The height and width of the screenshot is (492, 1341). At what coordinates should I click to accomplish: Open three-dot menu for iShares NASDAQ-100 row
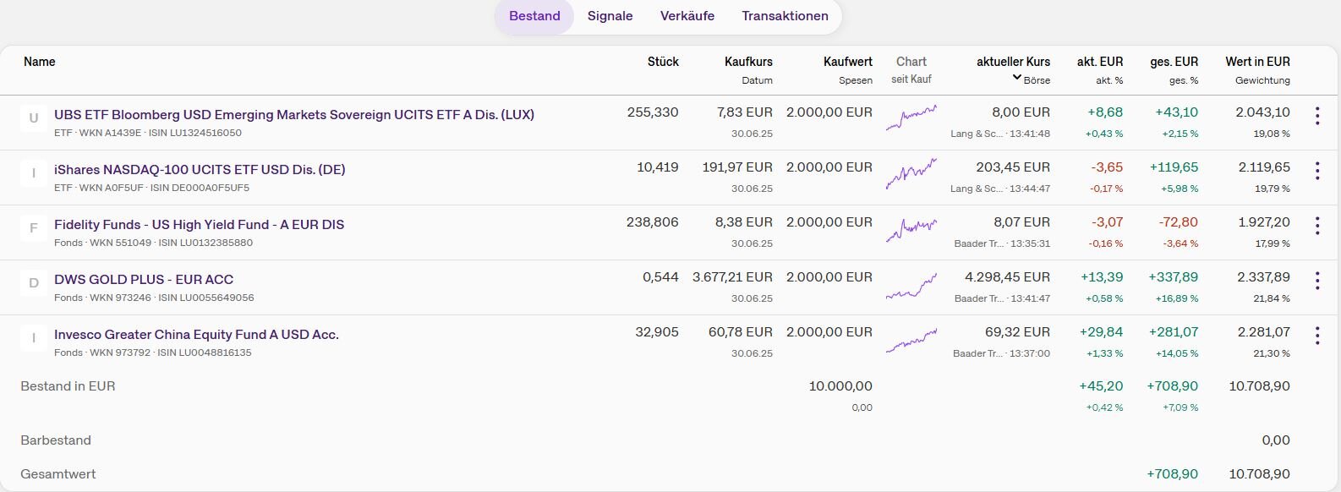pyautogui.click(x=1316, y=172)
